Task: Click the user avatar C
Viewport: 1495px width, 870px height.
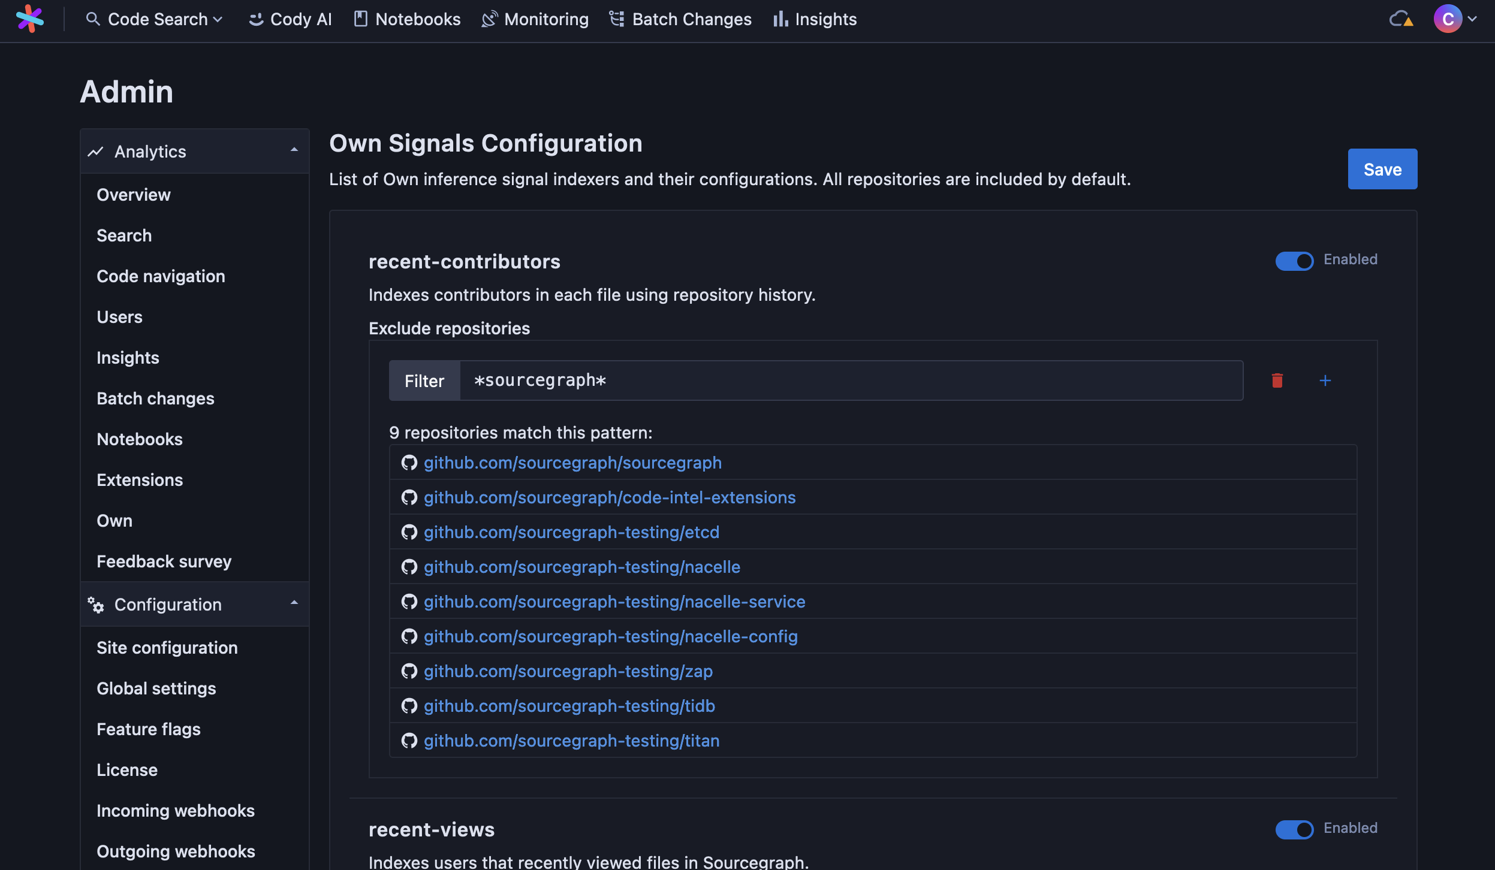Action: [1448, 19]
